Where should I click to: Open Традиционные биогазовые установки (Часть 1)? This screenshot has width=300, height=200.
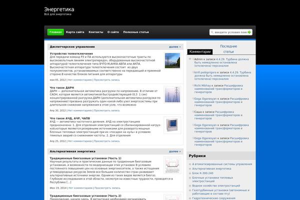pos(85,158)
